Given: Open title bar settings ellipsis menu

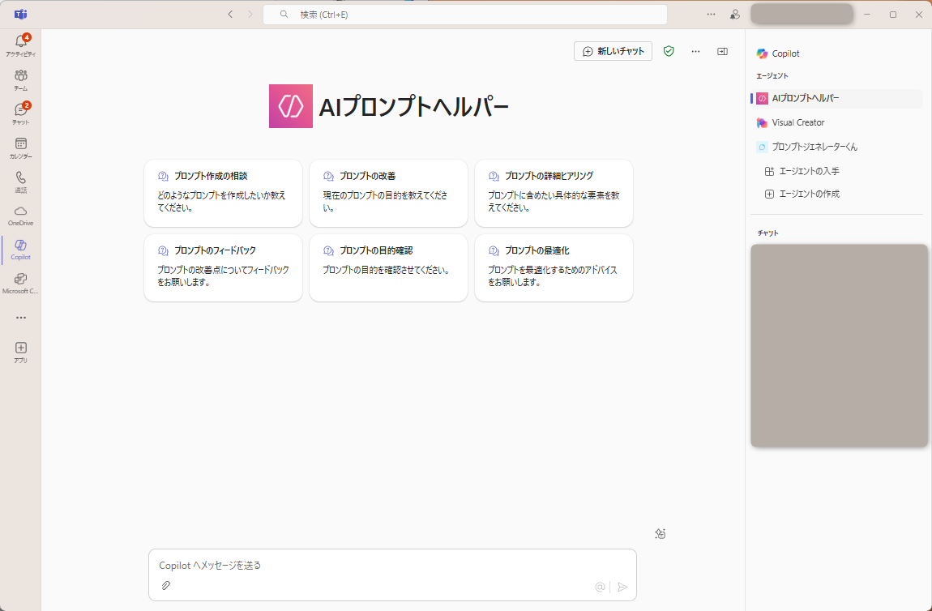Looking at the screenshot, I should (711, 15).
